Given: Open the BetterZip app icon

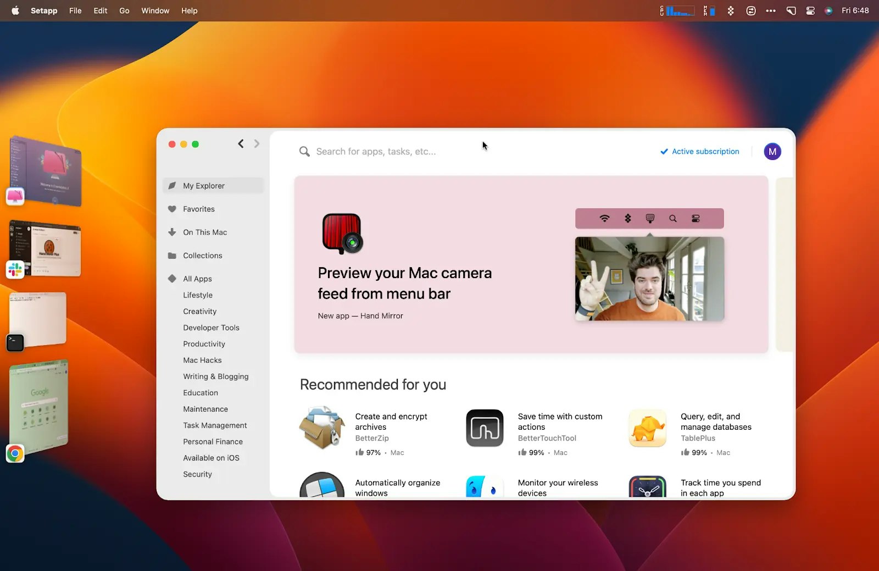Looking at the screenshot, I should pos(322,428).
